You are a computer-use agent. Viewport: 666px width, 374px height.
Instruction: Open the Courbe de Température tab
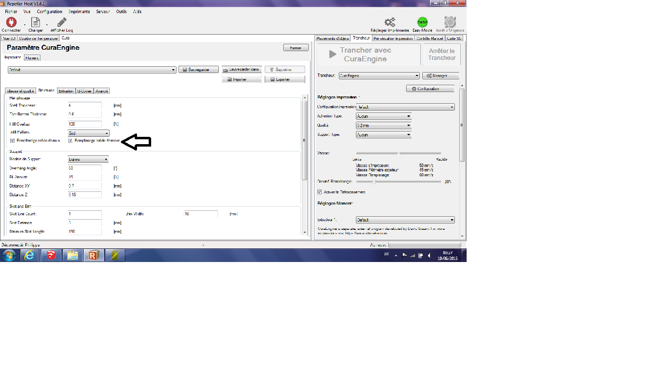click(x=38, y=38)
